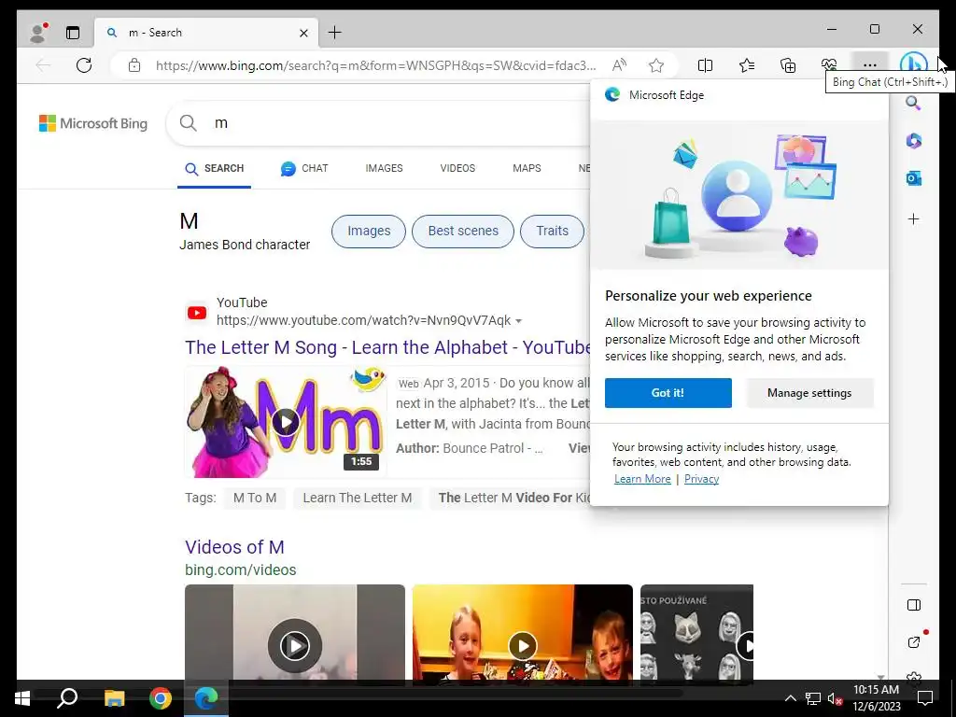Open the volume tray icon
This screenshot has width=956, height=717.
click(835, 698)
